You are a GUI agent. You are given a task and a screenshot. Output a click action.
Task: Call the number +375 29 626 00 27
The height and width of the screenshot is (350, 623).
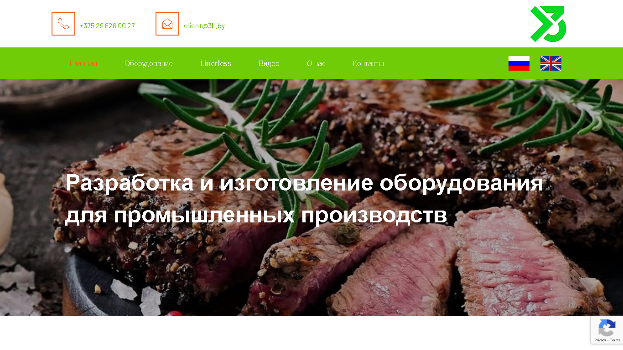107,26
